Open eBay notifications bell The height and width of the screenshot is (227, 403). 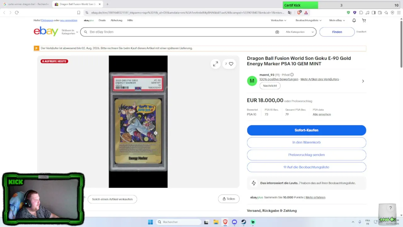354,20
